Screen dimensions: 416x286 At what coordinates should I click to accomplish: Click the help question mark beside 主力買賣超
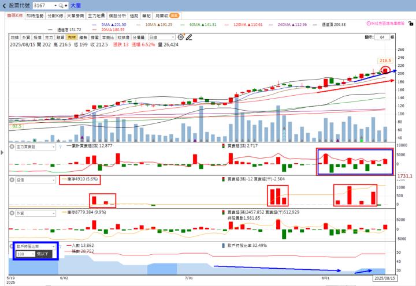click(60, 146)
